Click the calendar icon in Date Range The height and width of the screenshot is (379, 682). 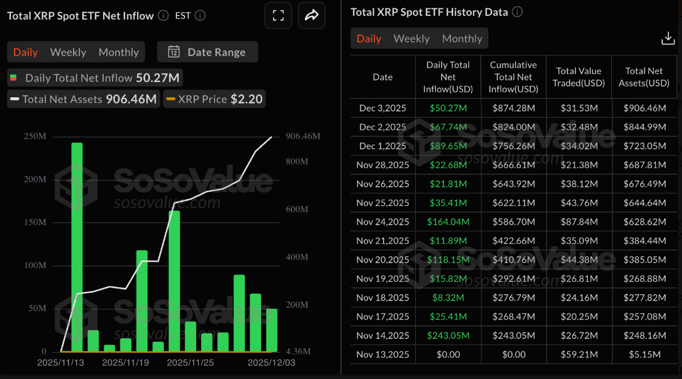pos(174,52)
